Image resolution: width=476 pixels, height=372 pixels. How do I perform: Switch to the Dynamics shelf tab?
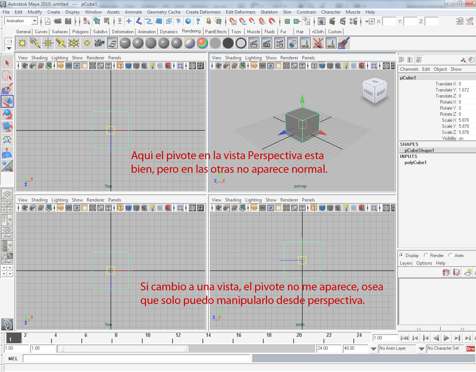pyautogui.click(x=169, y=32)
